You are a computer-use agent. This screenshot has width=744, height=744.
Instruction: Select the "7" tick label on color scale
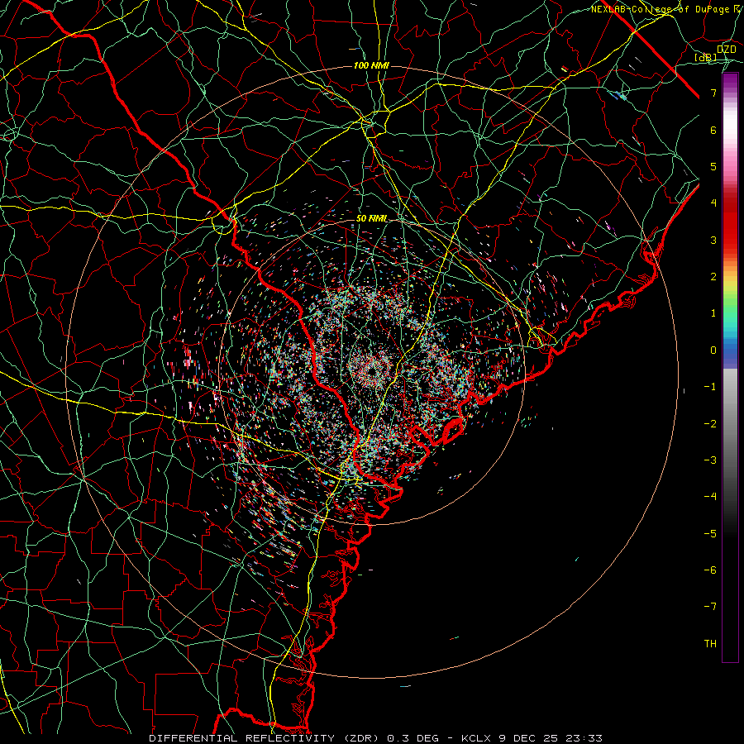[713, 93]
